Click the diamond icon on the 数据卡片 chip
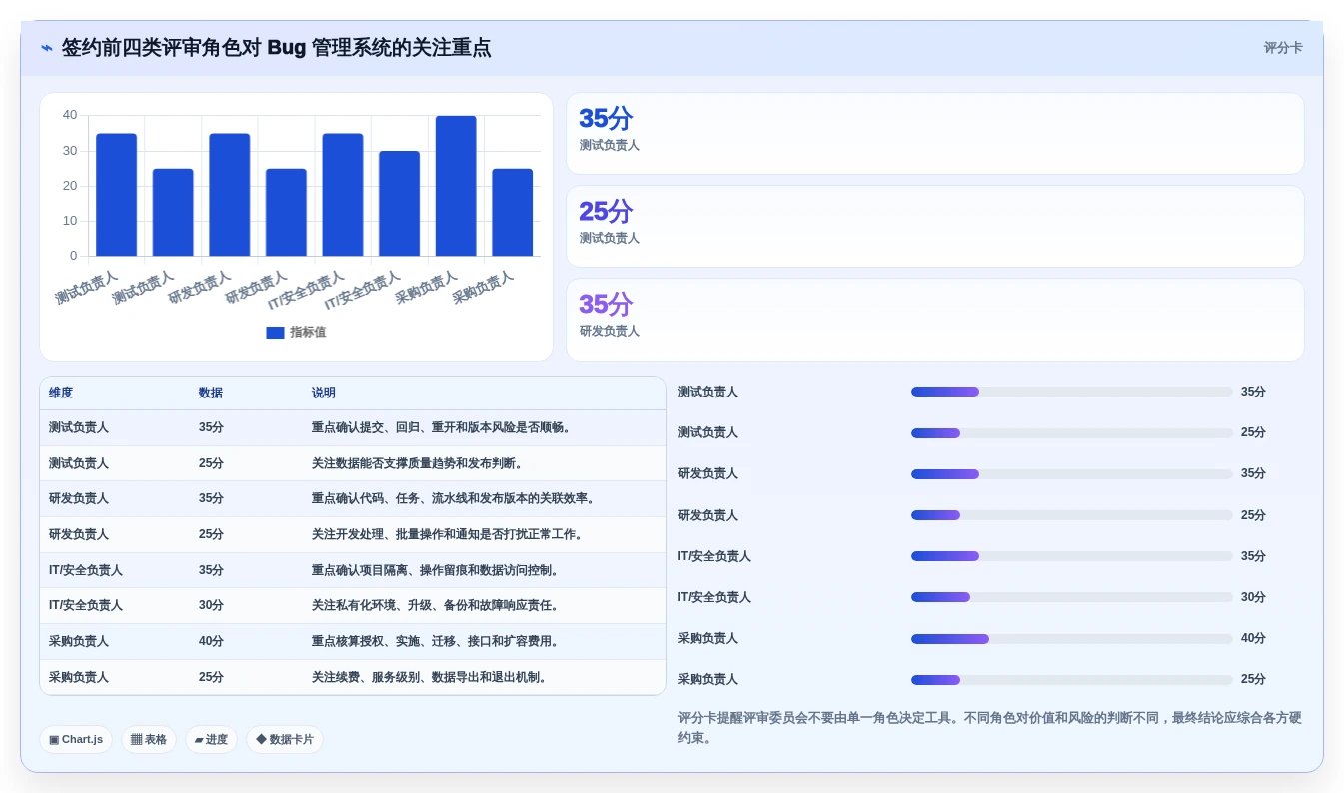This screenshot has height=793, width=1344. point(261,740)
